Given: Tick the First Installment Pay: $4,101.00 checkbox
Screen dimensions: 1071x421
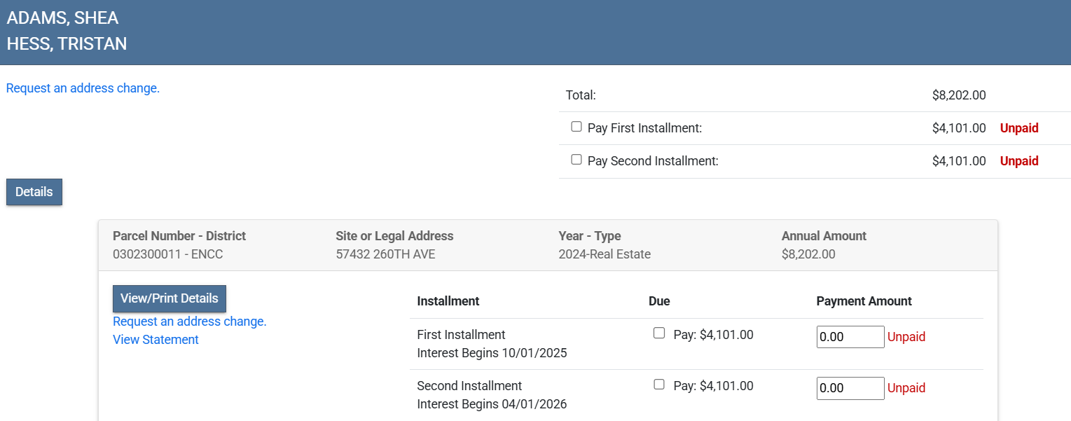Looking at the screenshot, I should [659, 333].
